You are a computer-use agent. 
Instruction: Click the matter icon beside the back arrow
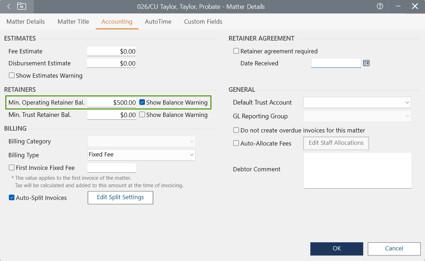coord(22,6)
